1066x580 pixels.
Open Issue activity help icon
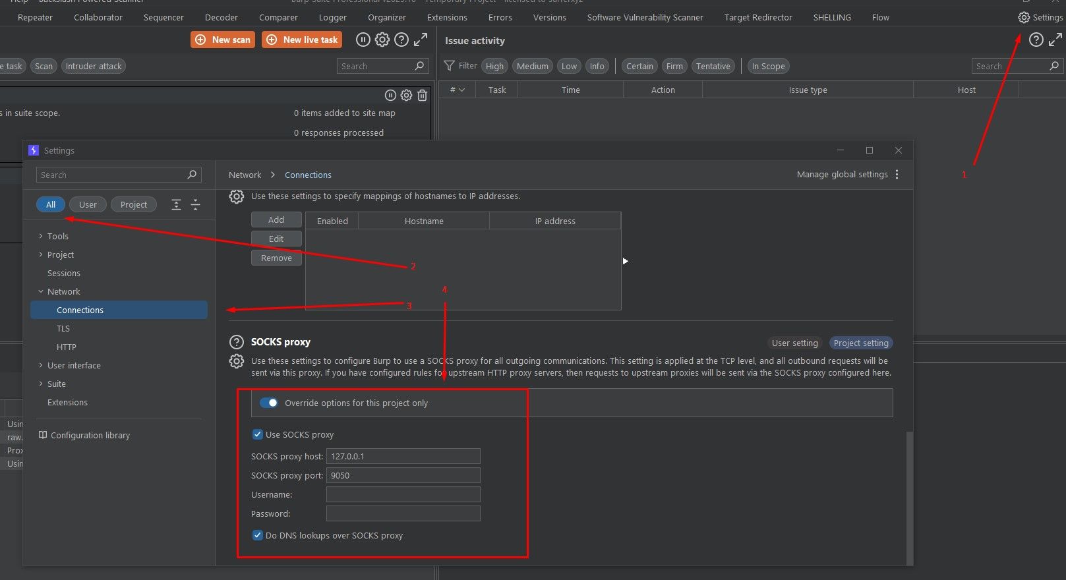coord(1036,40)
